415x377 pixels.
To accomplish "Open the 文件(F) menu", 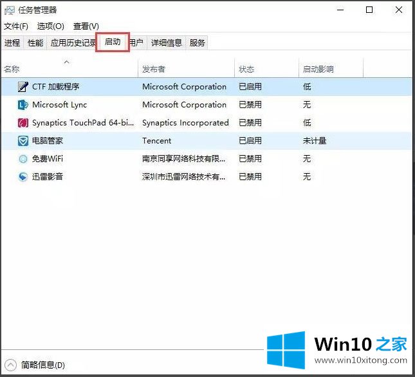I will [16, 26].
